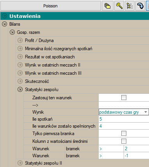Collapse the Bilans section
Image resolution: width=149 pixels, height=167 pixels.
[4, 24]
